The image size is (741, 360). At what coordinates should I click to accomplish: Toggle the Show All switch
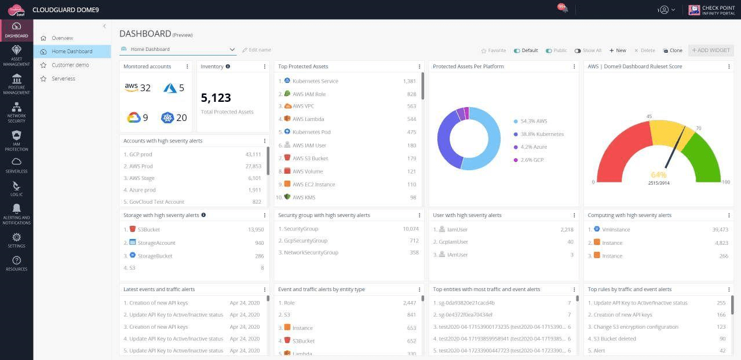pos(578,50)
